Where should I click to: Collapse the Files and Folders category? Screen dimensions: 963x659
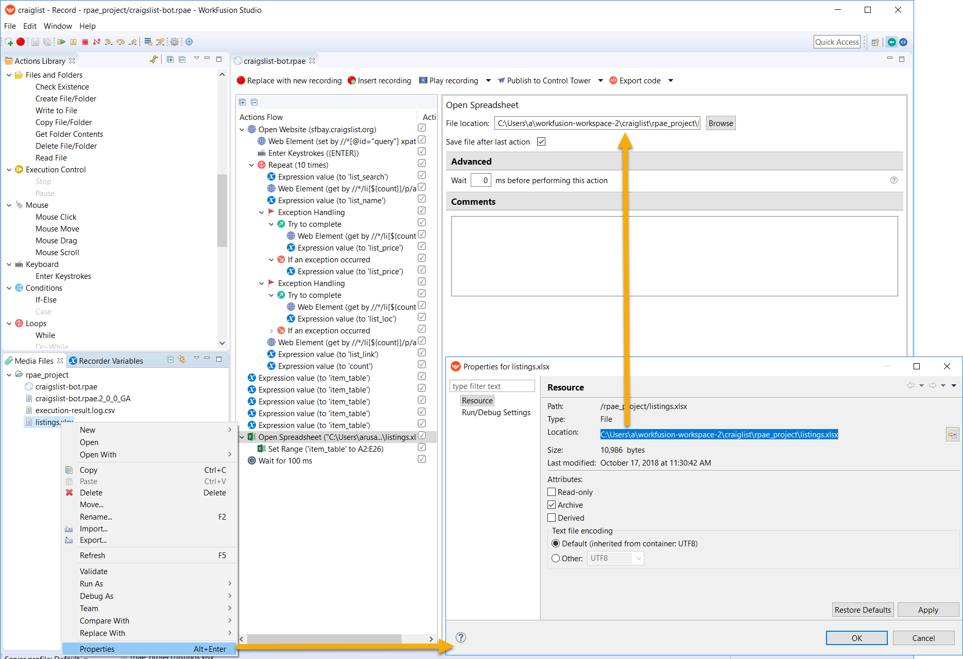pos(9,75)
